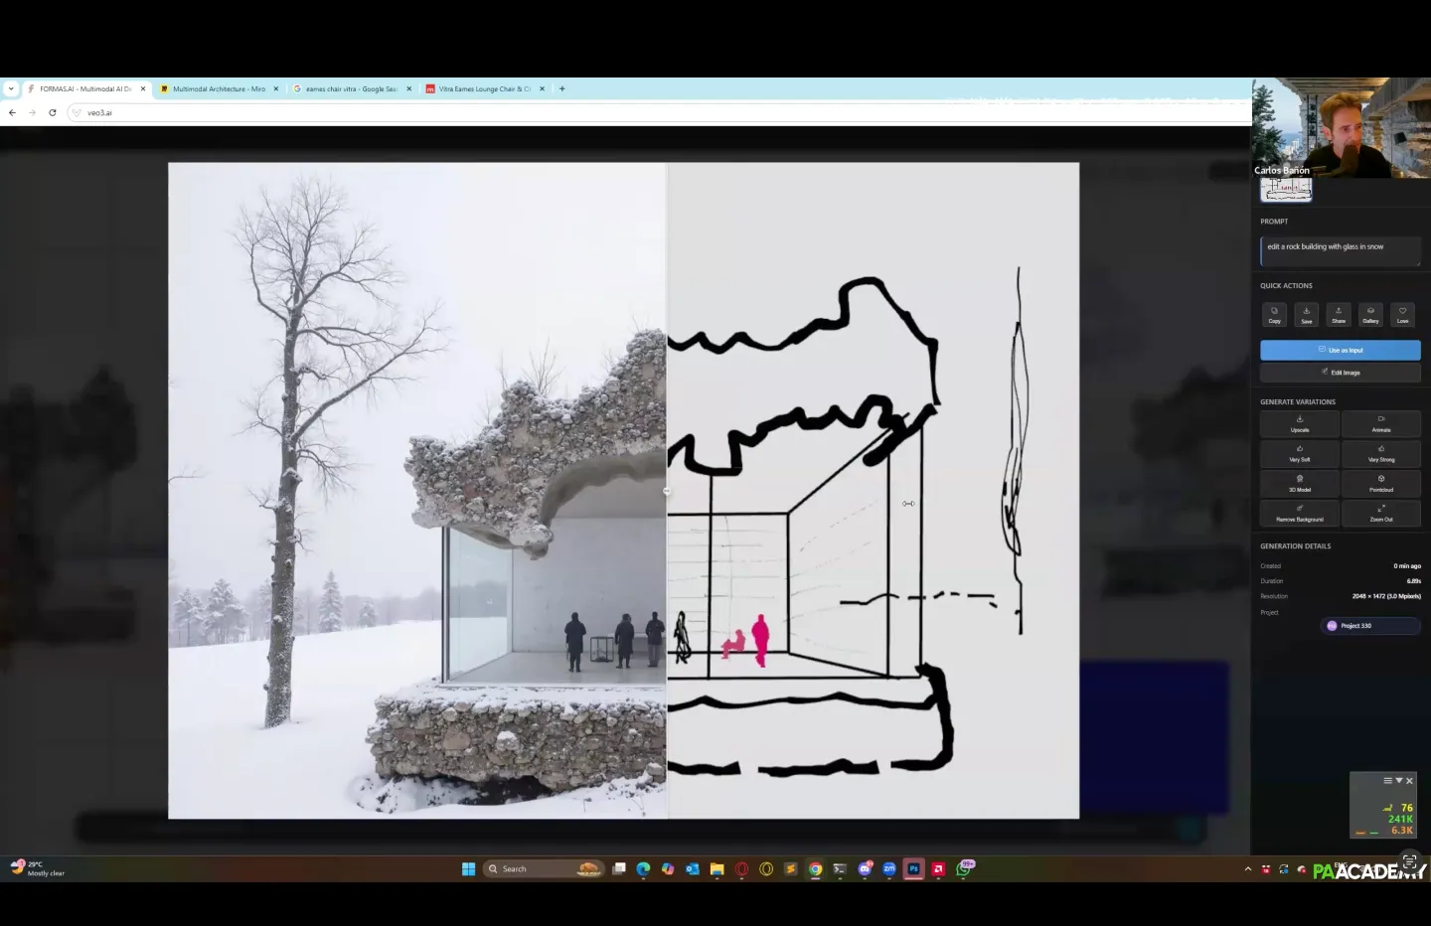Click the Edit Image button
Viewport: 1431px width, 926px height.
[x=1340, y=373]
